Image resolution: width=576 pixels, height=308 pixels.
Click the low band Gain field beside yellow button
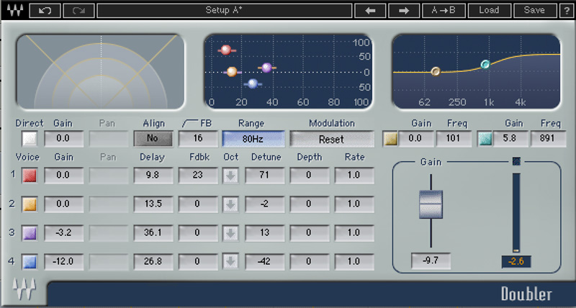[x=416, y=139]
